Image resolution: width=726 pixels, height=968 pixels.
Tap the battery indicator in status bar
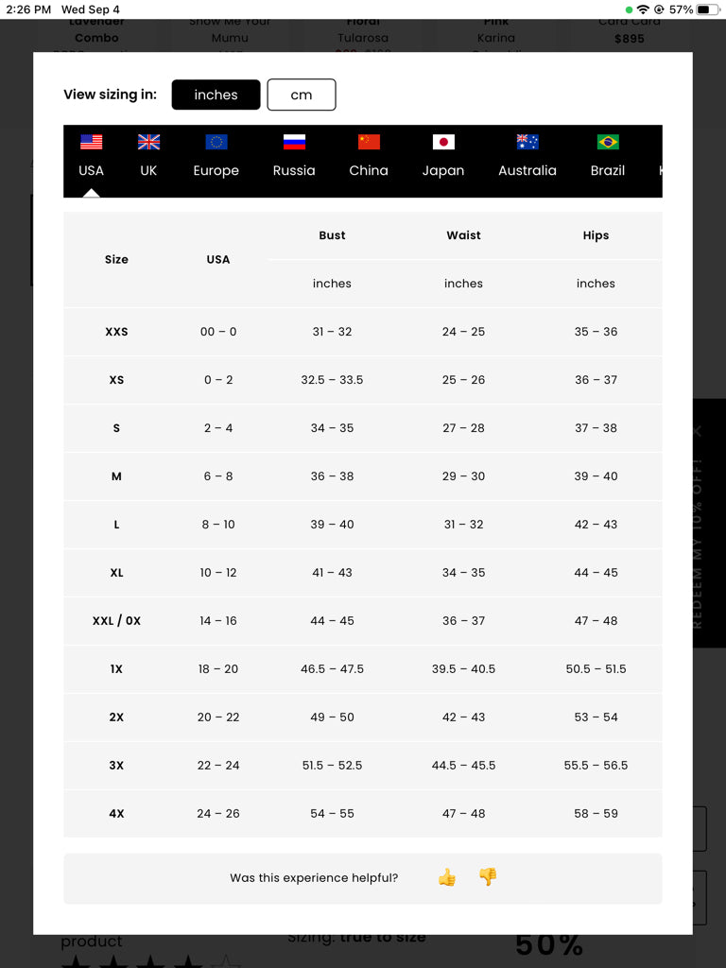(x=708, y=9)
